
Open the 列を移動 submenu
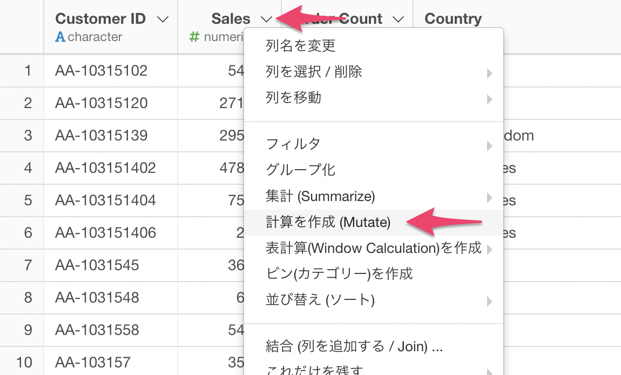[489, 99]
